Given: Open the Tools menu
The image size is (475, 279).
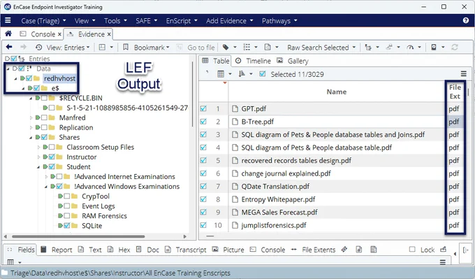Looking at the screenshot, I should pos(115,20).
